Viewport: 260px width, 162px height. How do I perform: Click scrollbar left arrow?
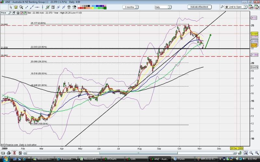click(x=25, y=153)
